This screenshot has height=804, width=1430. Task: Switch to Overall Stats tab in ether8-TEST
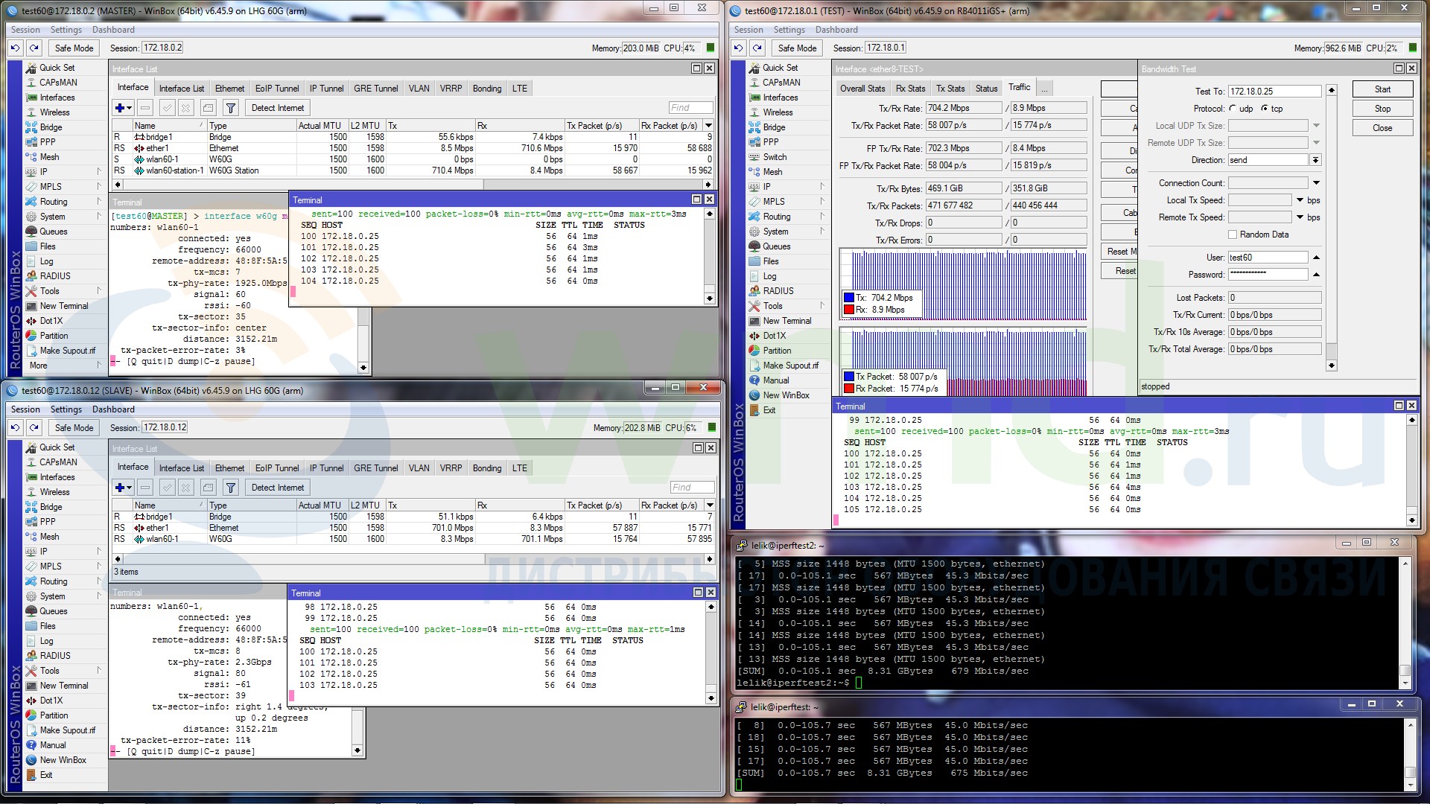click(x=862, y=89)
